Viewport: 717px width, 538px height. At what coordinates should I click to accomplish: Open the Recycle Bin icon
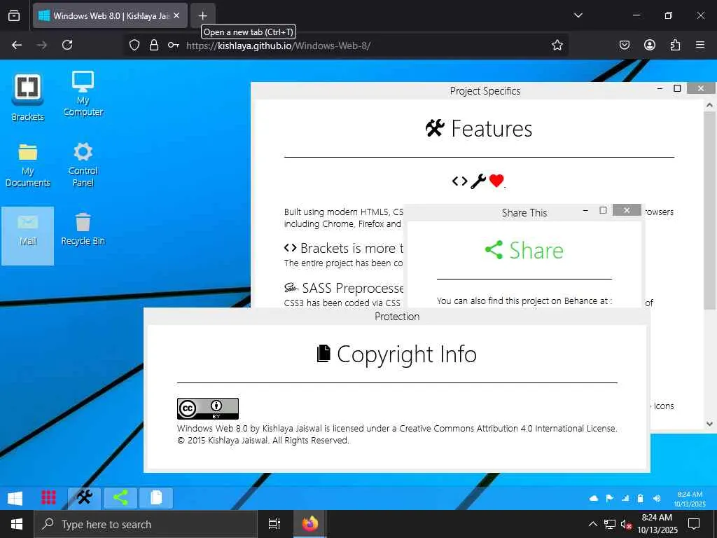[x=83, y=229]
